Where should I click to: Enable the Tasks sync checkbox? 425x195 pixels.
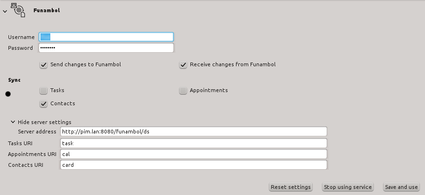[43, 91]
